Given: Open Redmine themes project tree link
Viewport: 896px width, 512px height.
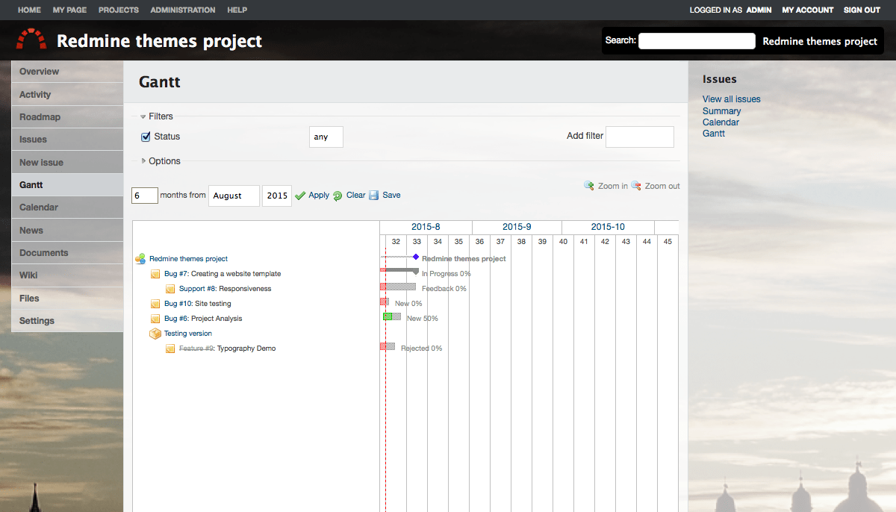Looking at the screenshot, I should coord(188,259).
